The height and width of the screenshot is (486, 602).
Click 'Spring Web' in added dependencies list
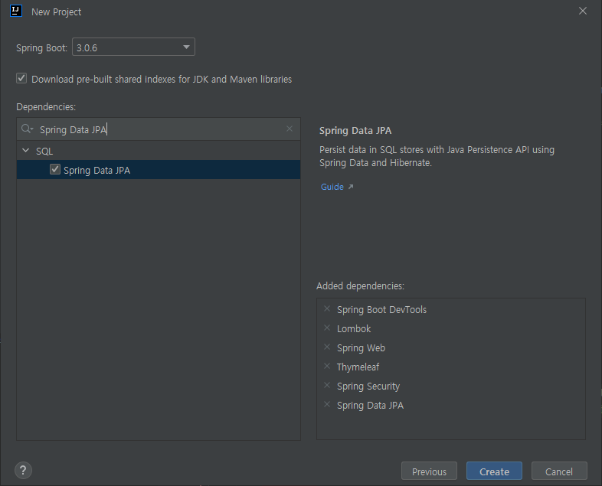point(361,348)
